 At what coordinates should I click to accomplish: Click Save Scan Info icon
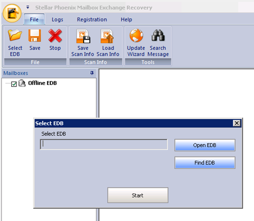(x=83, y=36)
